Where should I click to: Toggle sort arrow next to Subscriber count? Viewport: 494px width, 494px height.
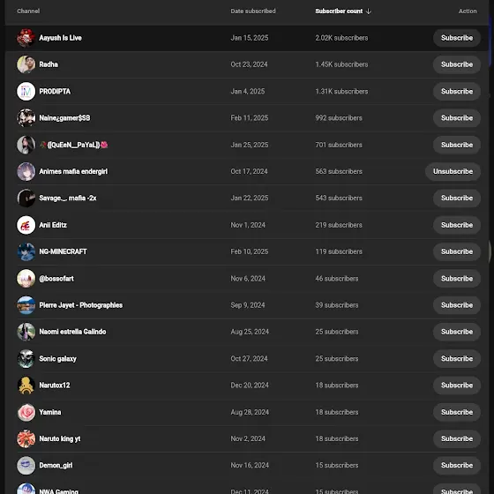coord(369,11)
